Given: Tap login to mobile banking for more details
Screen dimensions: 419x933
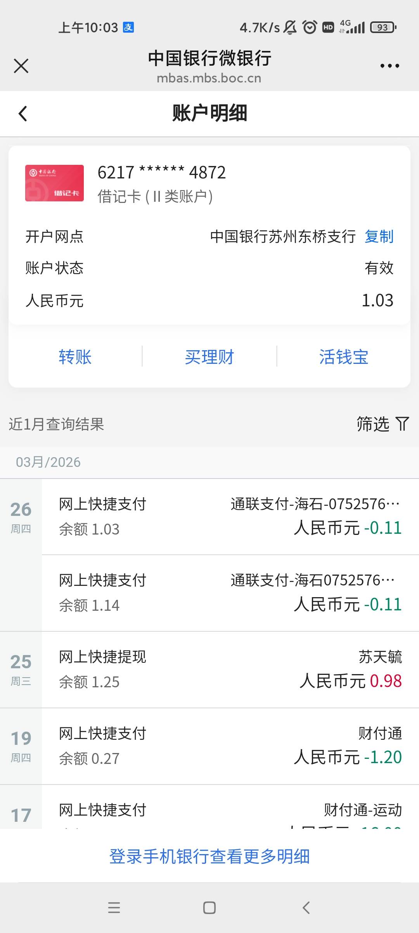Looking at the screenshot, I should [x=209, y=856].
